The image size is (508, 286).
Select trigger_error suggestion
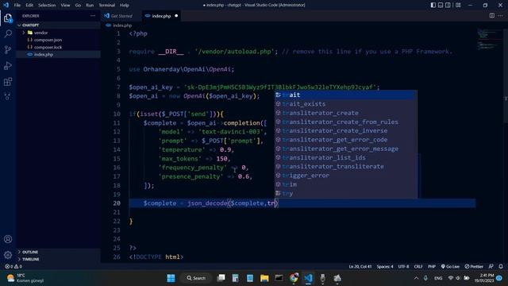[x=346, y=176]
